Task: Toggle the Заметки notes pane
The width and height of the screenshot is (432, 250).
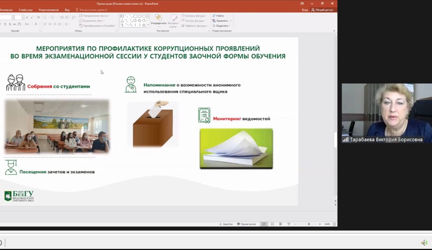Action: (226, 224)
